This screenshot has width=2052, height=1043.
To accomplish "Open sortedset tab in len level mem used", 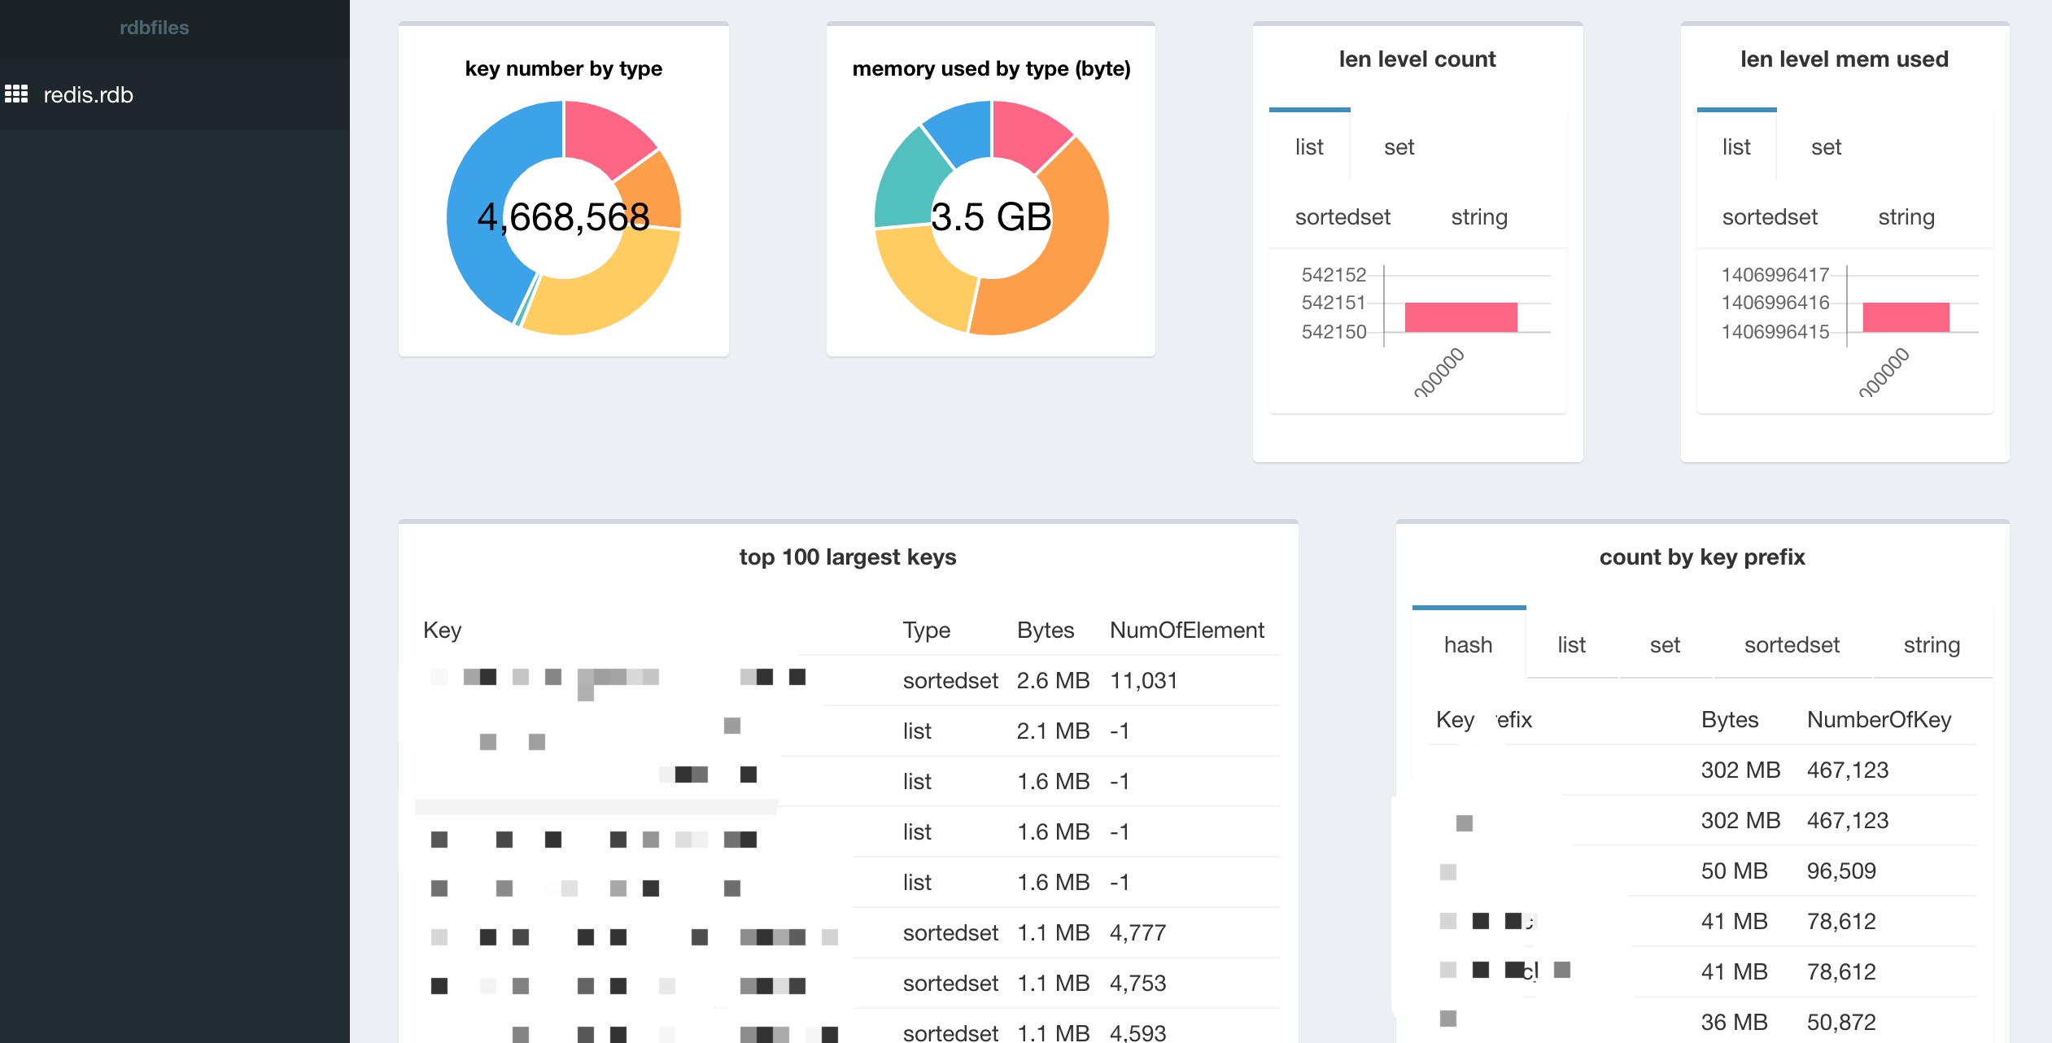I will (x=1769, y=217).
